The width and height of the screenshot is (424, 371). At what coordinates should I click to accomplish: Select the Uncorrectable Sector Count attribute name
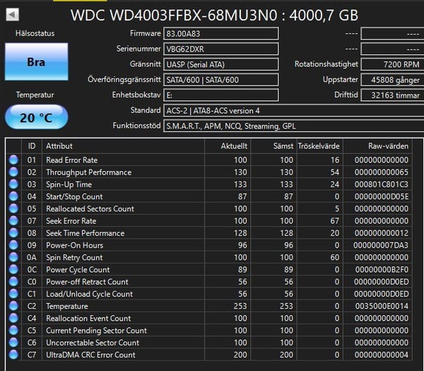(x=93, y=343)
